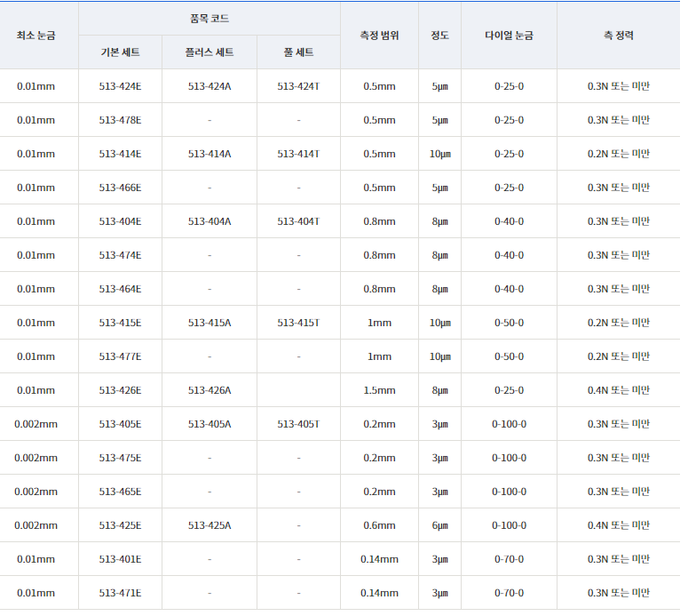This screenshot has width=688, height=616.
Task: Select the 513-414A code cell
Action: pyautogui.click(x=210, y=154)
